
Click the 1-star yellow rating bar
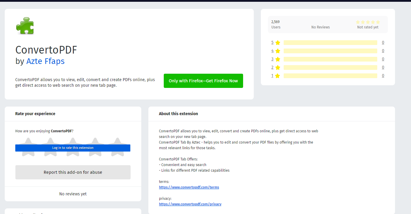coord(330,76)
